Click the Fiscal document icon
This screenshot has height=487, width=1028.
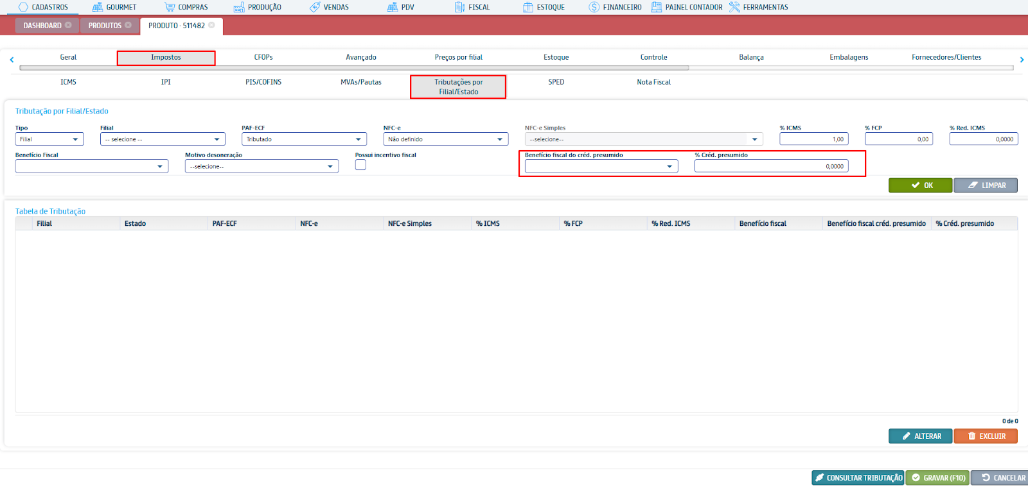[x=459, y=7]
